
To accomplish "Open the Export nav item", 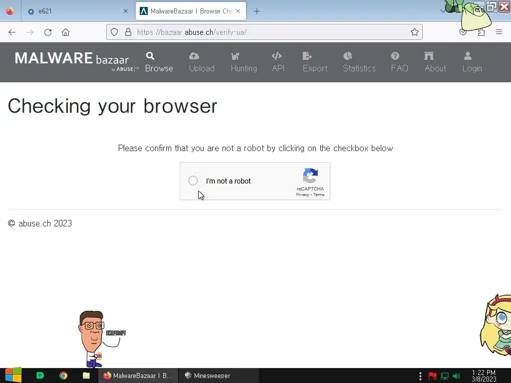I will (315, 62).
